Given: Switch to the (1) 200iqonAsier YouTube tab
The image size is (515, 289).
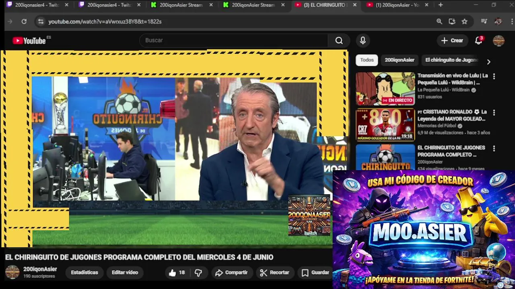Looking at the screenshot, I should click(398, 5).
